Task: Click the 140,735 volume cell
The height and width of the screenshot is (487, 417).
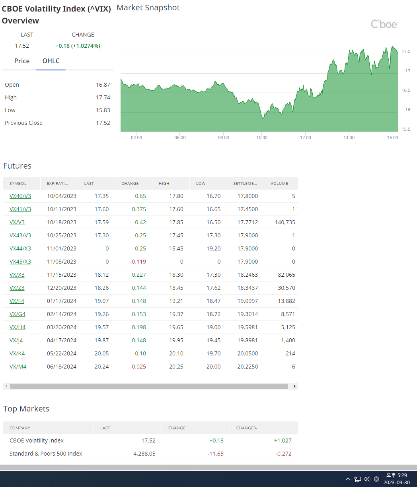Action: tap(285, 222)
